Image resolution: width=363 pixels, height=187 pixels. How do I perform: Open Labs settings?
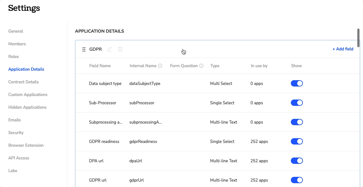click(x=13, y=171)
